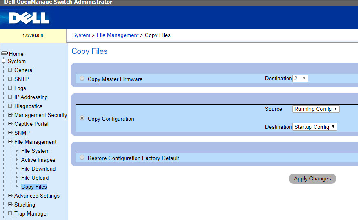The width and height of the screenshot is (358, 220).
Task: Select Restore Configuration Factory Default radio
Action: pos(82,157)
